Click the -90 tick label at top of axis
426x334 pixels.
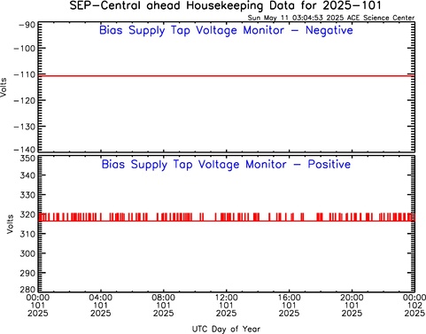(x=27, y=25)
